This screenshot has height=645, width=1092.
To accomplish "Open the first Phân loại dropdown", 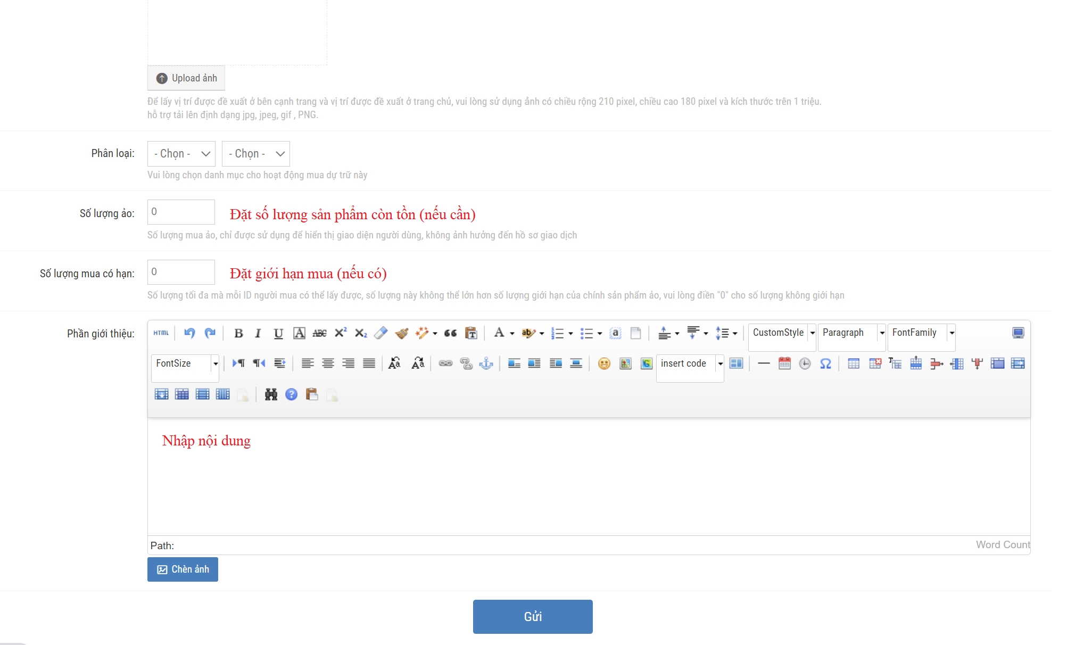I will pos(181,154).
